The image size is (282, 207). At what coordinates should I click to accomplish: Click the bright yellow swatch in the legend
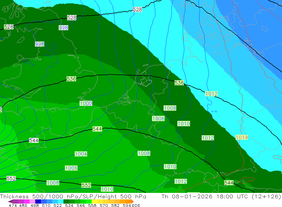click(x=94, y=201)
